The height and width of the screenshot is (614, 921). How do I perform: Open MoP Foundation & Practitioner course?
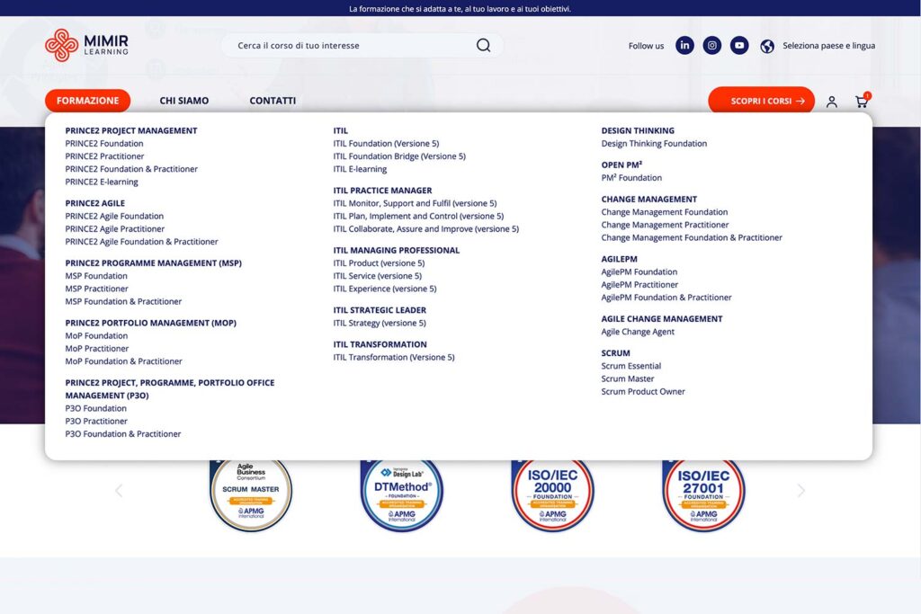point(123,361)
